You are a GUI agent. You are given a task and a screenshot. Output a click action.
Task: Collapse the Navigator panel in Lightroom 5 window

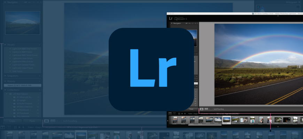point(171,23)
